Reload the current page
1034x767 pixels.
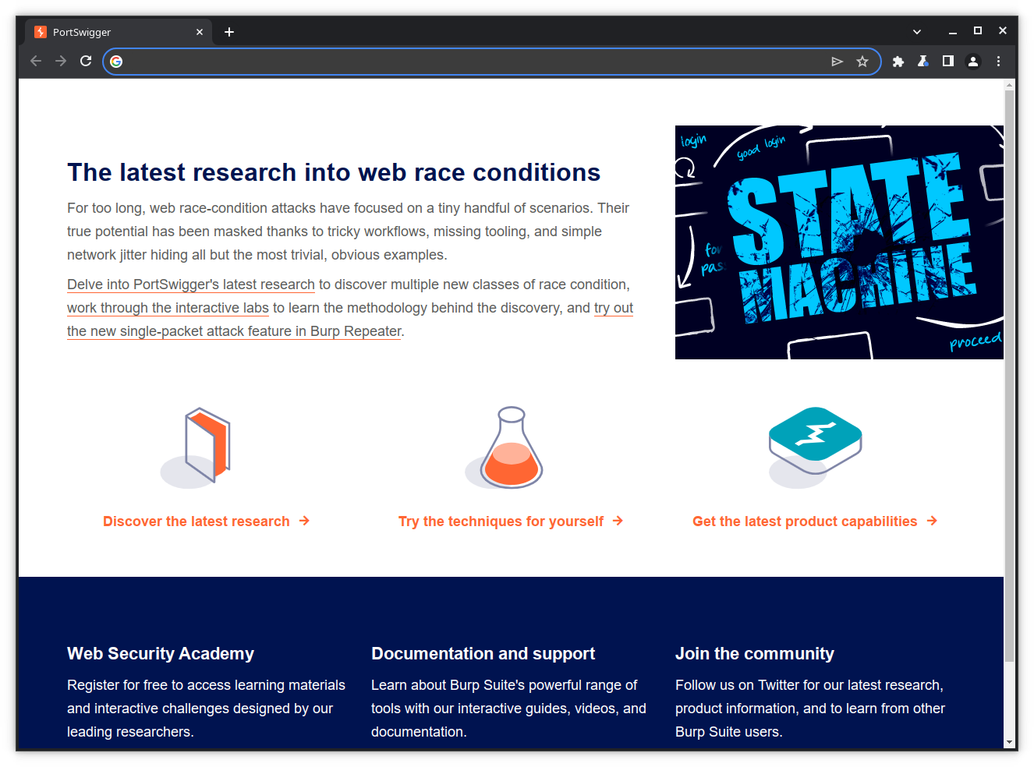pos(86,61)
